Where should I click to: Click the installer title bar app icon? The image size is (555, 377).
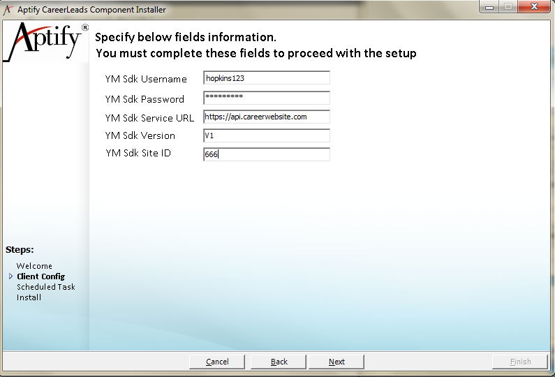click(8, 10)
